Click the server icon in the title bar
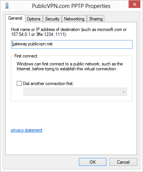Viewport: 143px width, 172px height. tap(7, 6)
